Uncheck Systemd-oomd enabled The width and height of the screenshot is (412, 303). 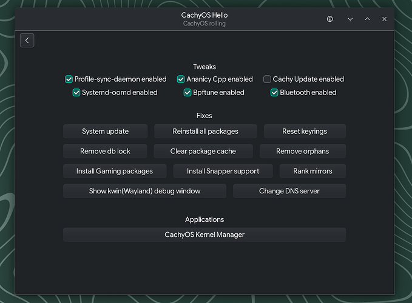click(x=76, y=93)
